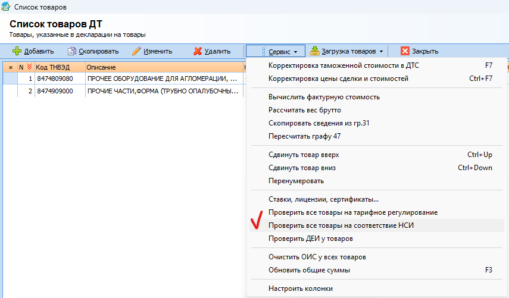Click the Список товаров window title icon
Image resolution: width=509 pixels, height=298 pixels.
coord(6,7)
